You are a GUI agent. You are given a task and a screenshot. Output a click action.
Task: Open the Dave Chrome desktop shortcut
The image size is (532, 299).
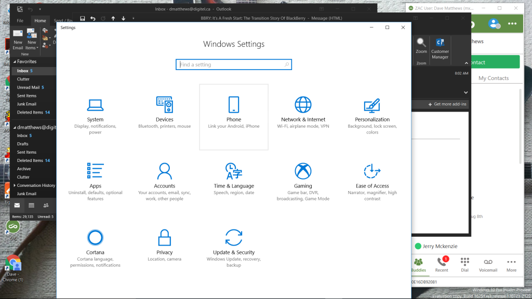tap(12, 269)
